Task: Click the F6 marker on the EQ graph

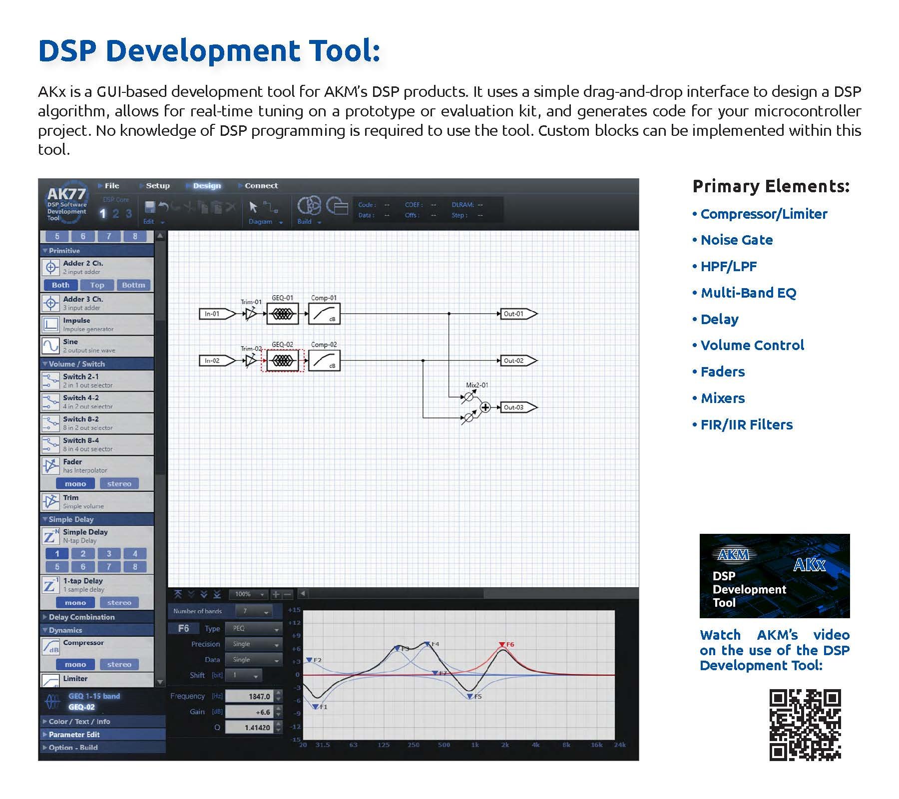Action: pos(502,645)
